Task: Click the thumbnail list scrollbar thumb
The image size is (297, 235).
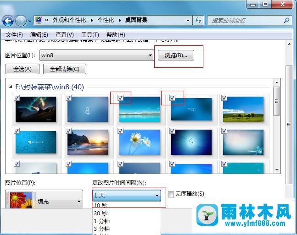Action: pos(277,101)
